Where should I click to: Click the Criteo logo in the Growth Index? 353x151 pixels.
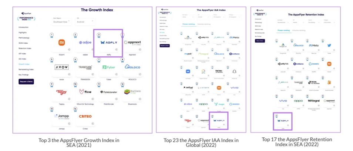[x=85, y=116]
